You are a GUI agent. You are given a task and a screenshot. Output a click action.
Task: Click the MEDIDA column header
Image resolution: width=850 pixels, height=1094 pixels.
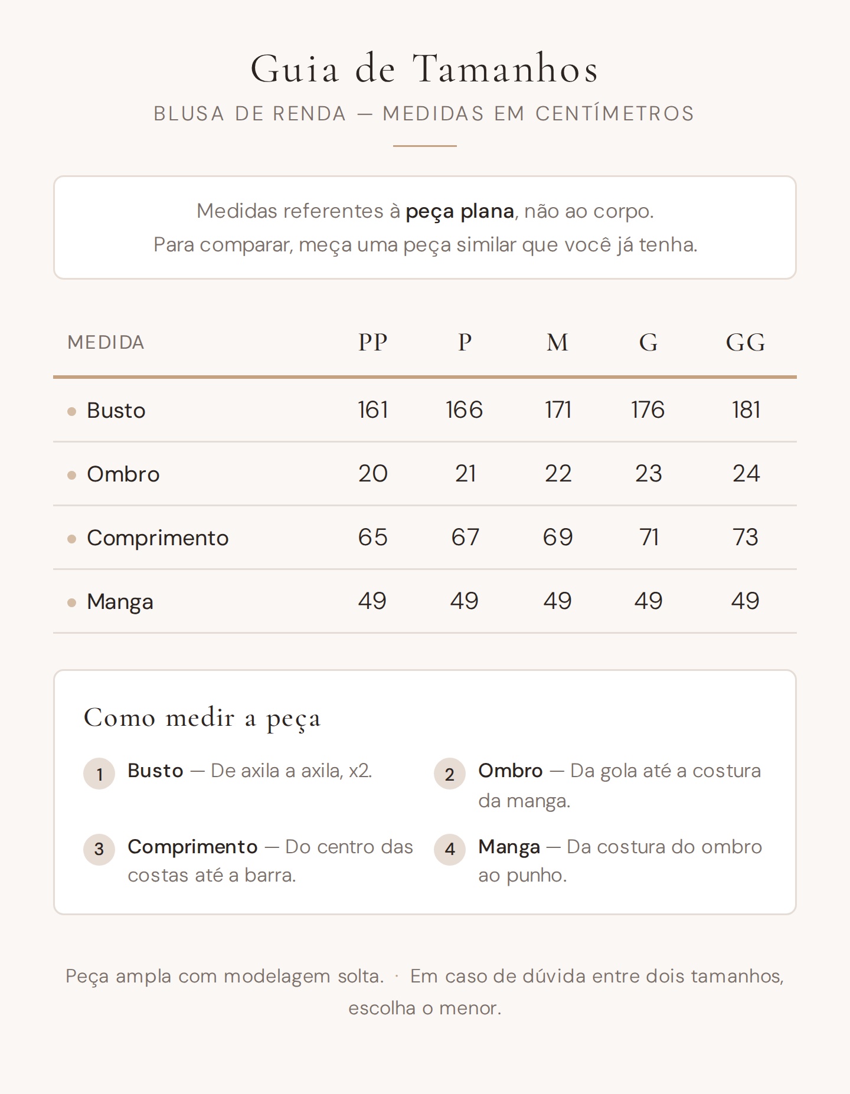click(106, 342)
